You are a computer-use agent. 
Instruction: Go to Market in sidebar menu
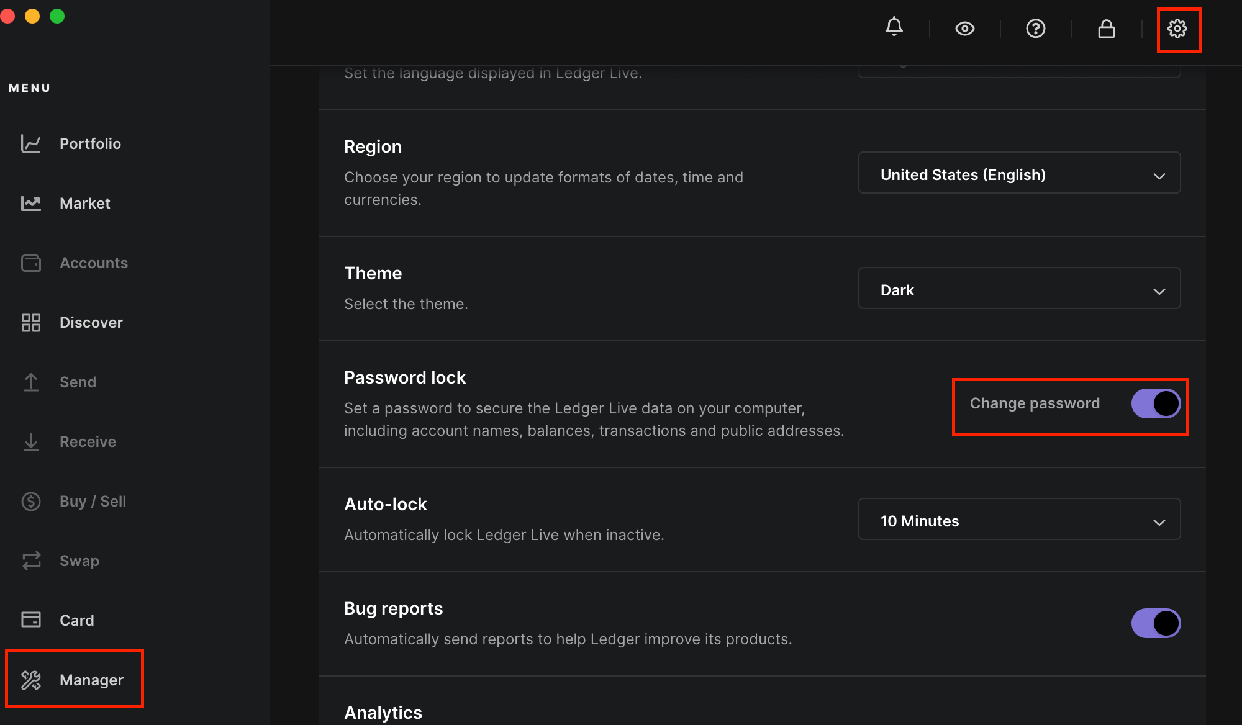84,204
